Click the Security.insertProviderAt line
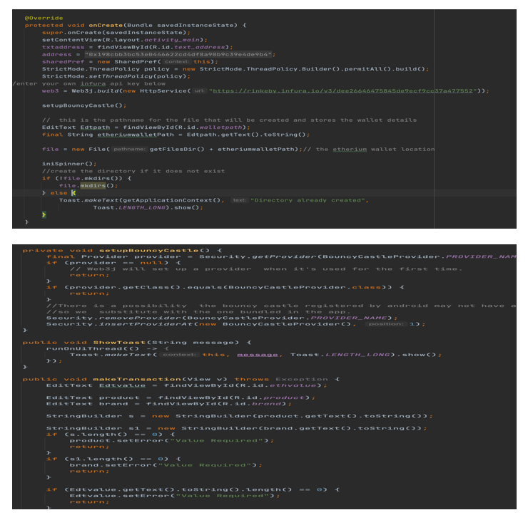This screenshot has height=515, width=528. (235, 324)
